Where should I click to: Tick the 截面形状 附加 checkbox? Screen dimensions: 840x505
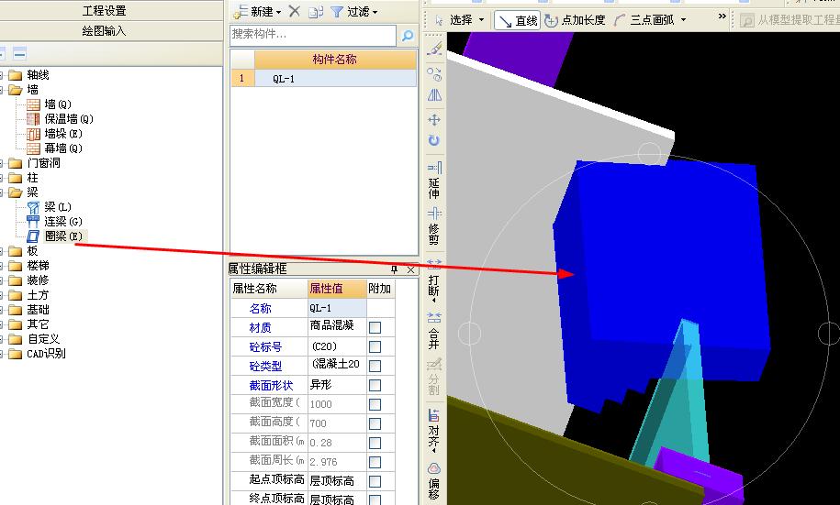[x=375, y=385]
